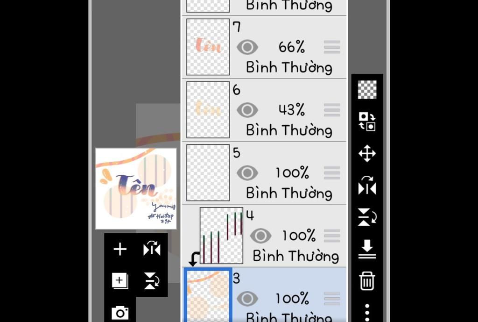Toggle visibility of layer 6
Image resolution: width=478 pixels, height=322 pixels.
tap(247, 110)
